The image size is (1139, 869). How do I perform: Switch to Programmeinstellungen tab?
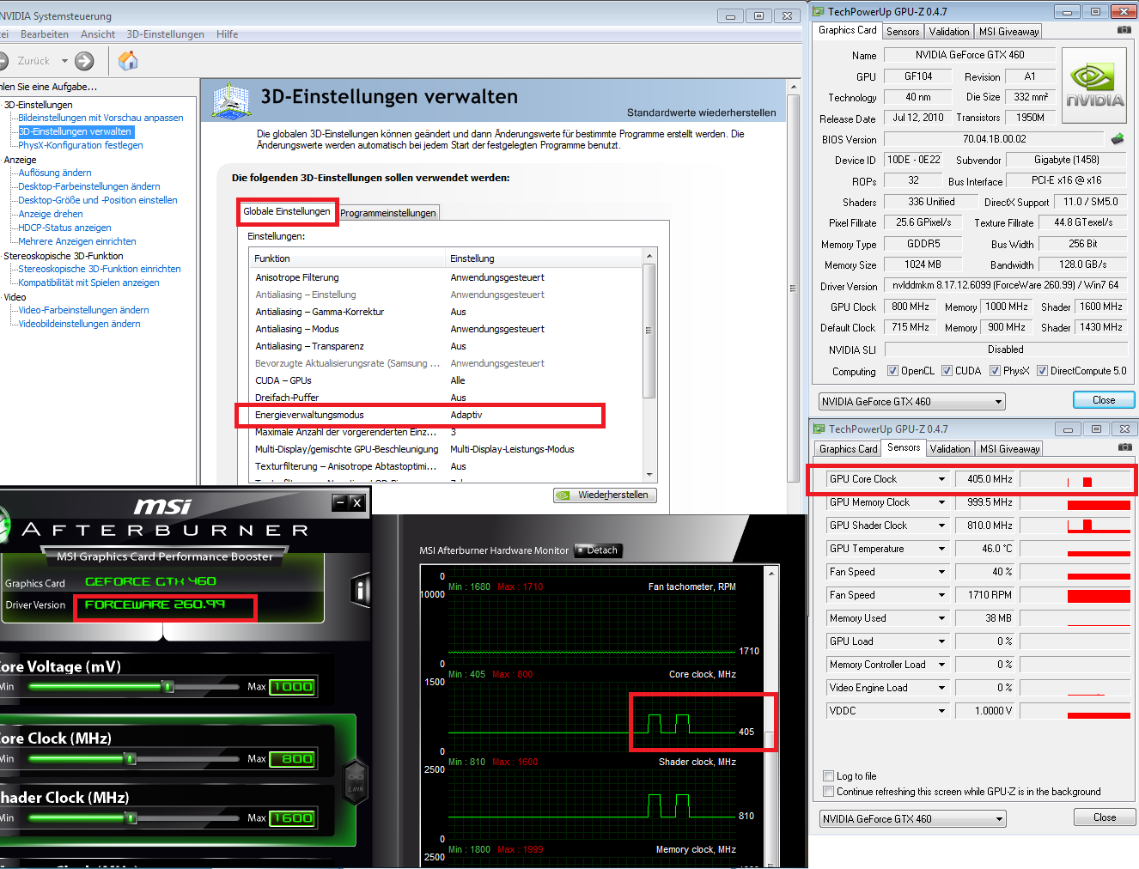[388, 213]
